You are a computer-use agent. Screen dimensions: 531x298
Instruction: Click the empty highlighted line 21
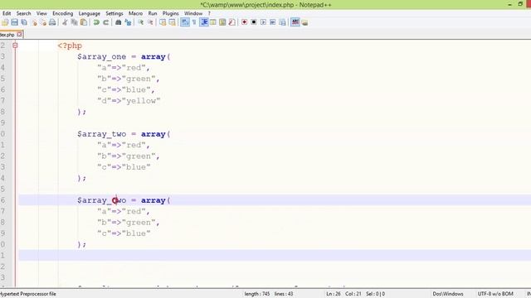point(275,255)
